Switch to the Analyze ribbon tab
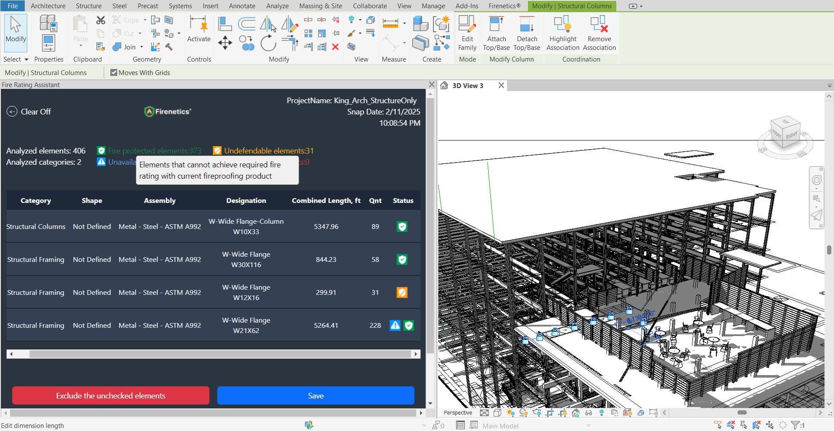834x431 pixels. pos(277,6)
